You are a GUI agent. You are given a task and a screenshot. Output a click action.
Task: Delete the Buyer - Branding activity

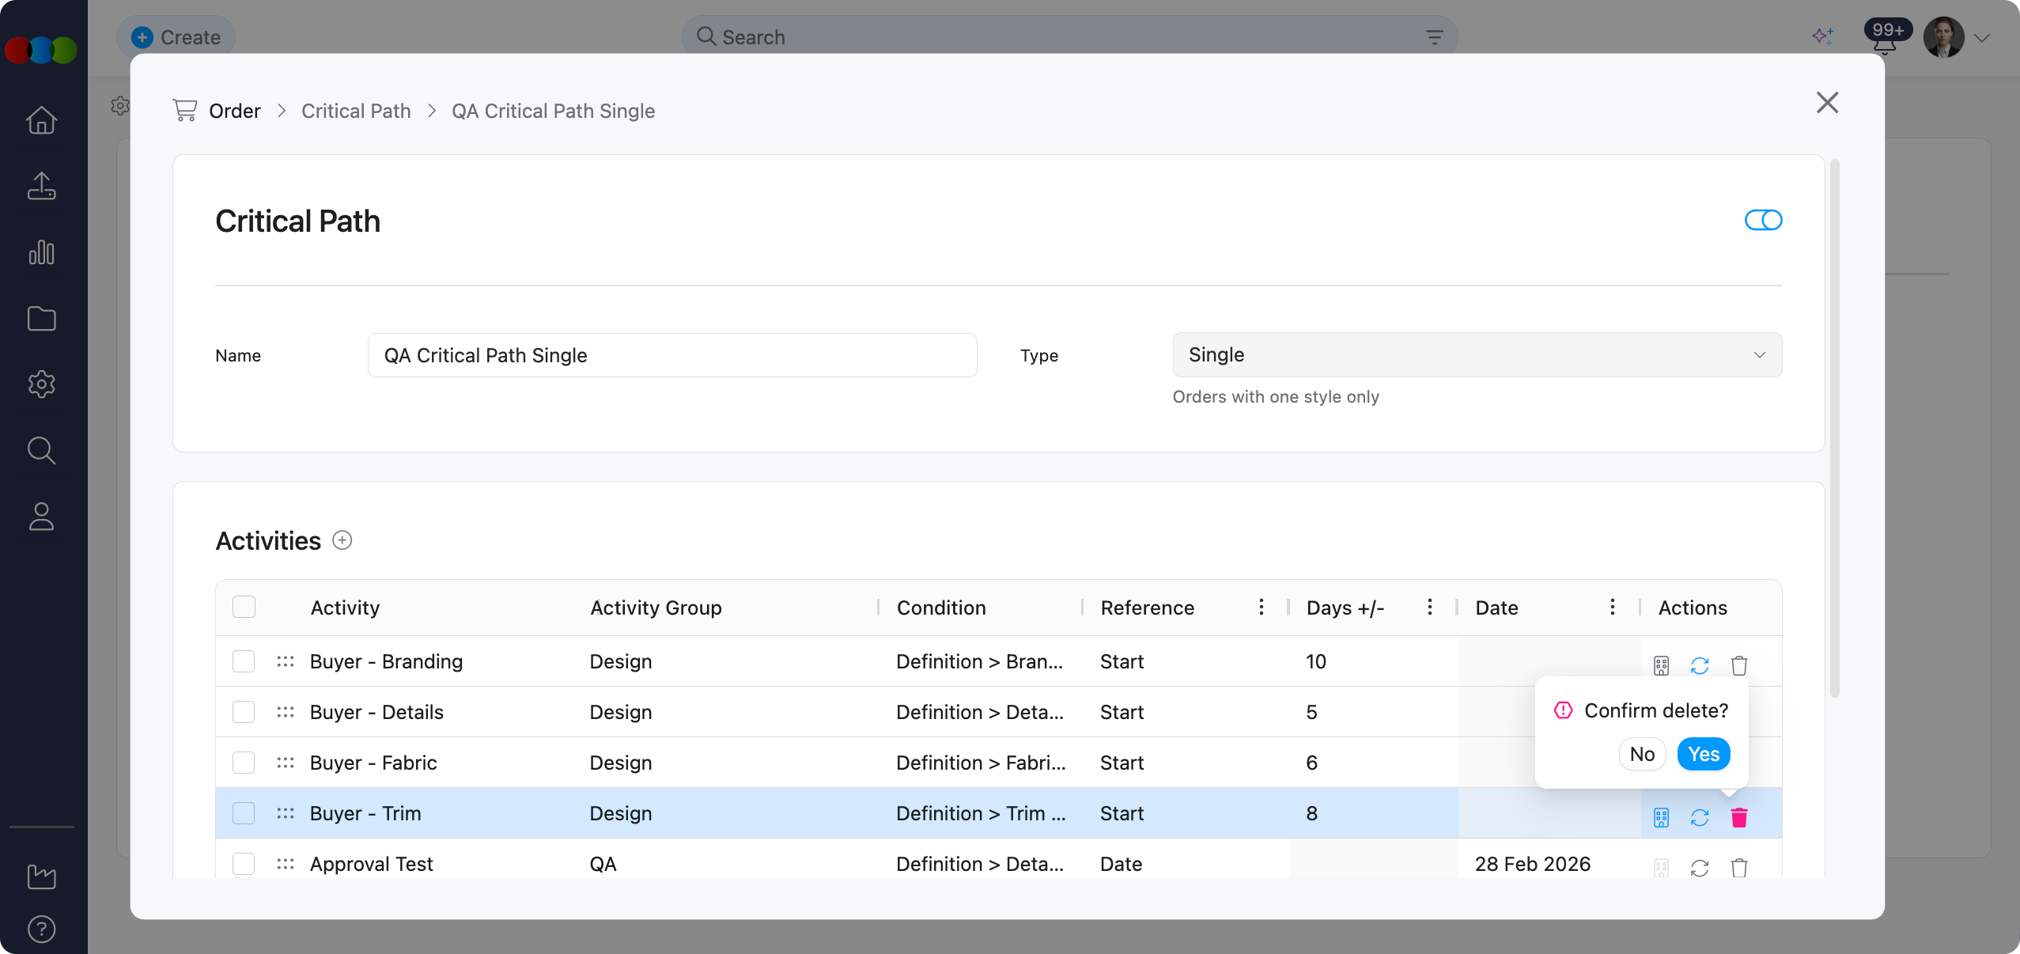click(x=1738, y=665)
